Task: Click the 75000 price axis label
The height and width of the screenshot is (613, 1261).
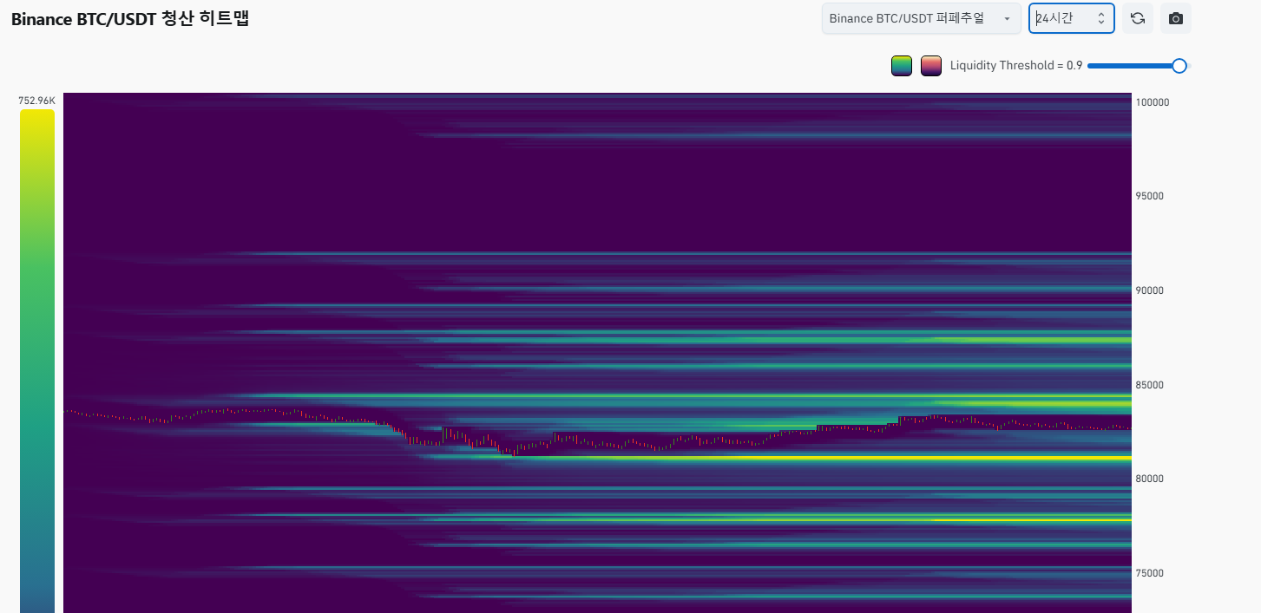Action: coord(1150,573)
